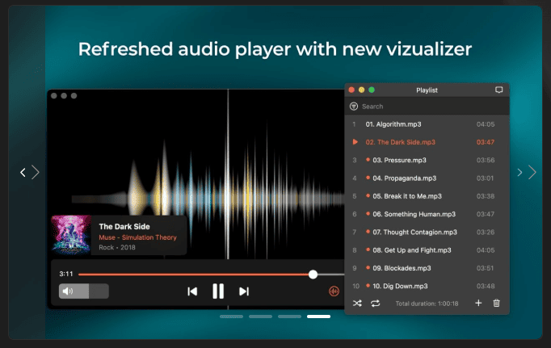Click the playback progress slider knob
This screenshot has height=348, width=551.
coord(313,275)
